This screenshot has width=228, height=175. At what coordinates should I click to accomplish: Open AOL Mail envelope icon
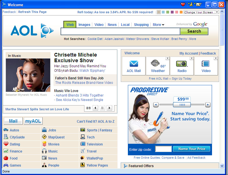[134, 64]
